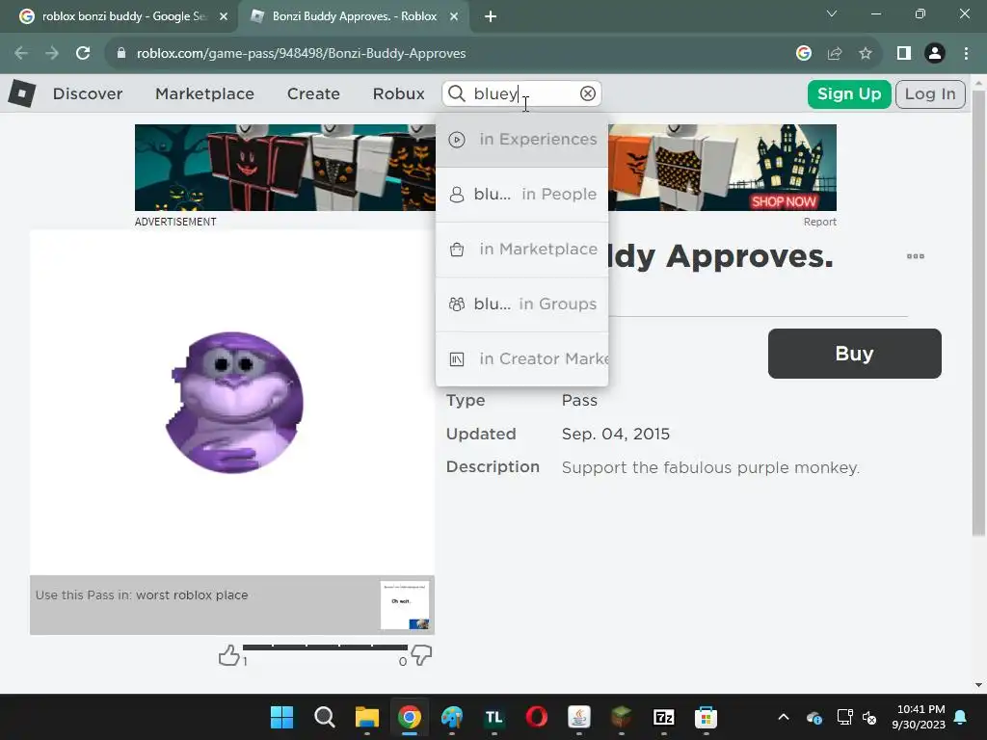Click the Bonzi Buddy pass image
Image resolution: width=987 pixels, height=740 pixels.
(232, 402)
